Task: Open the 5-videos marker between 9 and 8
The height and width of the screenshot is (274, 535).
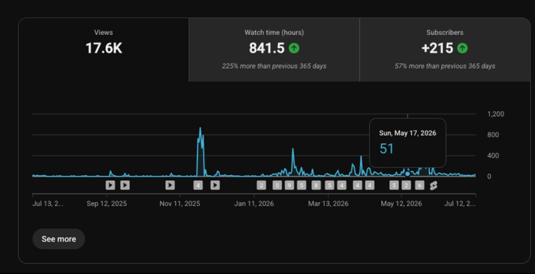Action: (x=301, y=185)
